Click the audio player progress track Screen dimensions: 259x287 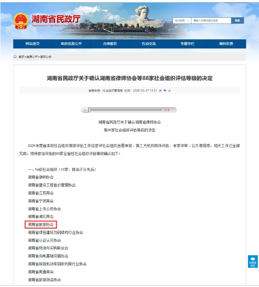click(x=126, y=110)
